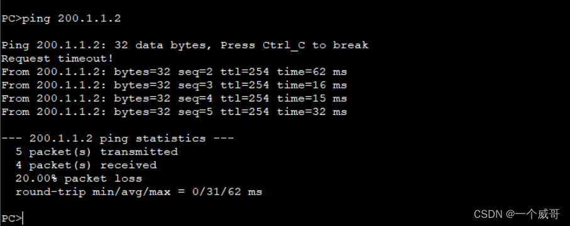This screenshot has height=226, width=570.
Task: Click the CSDN watermark text
Action: 488,214
